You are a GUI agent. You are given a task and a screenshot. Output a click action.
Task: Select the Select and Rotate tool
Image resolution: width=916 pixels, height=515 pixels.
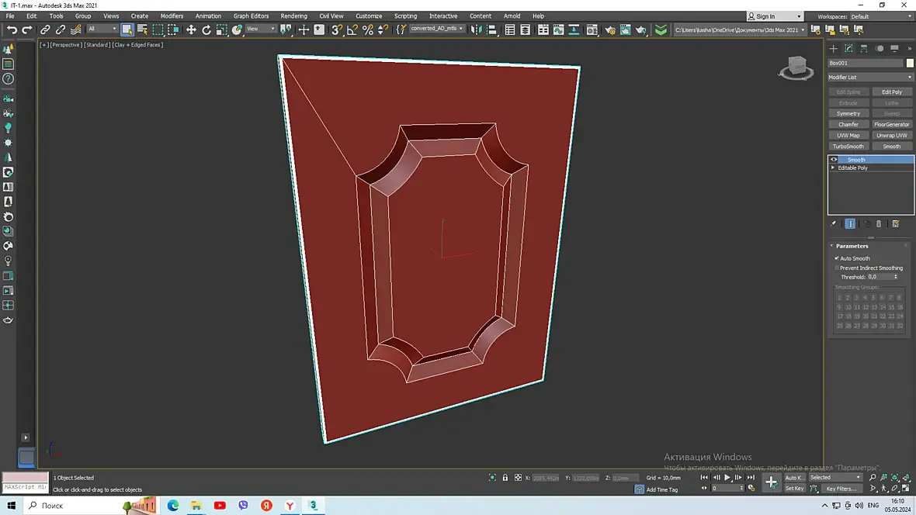click(206, 29)
